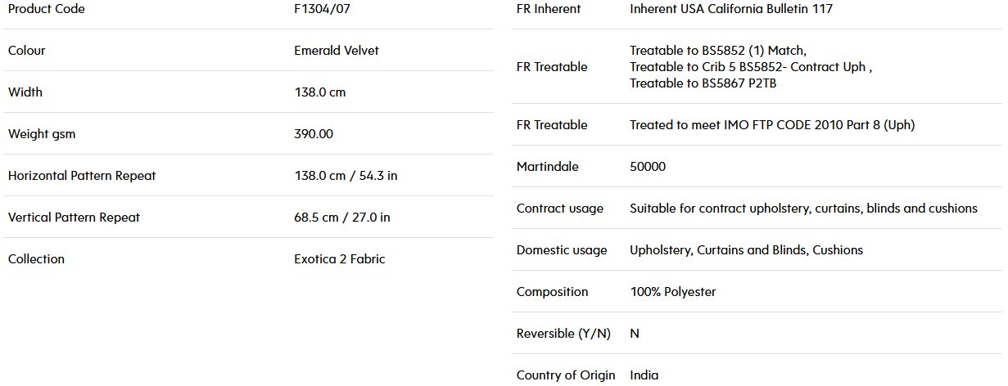Click the country of origin India
Screen dimensions: 1008x386
644,375
